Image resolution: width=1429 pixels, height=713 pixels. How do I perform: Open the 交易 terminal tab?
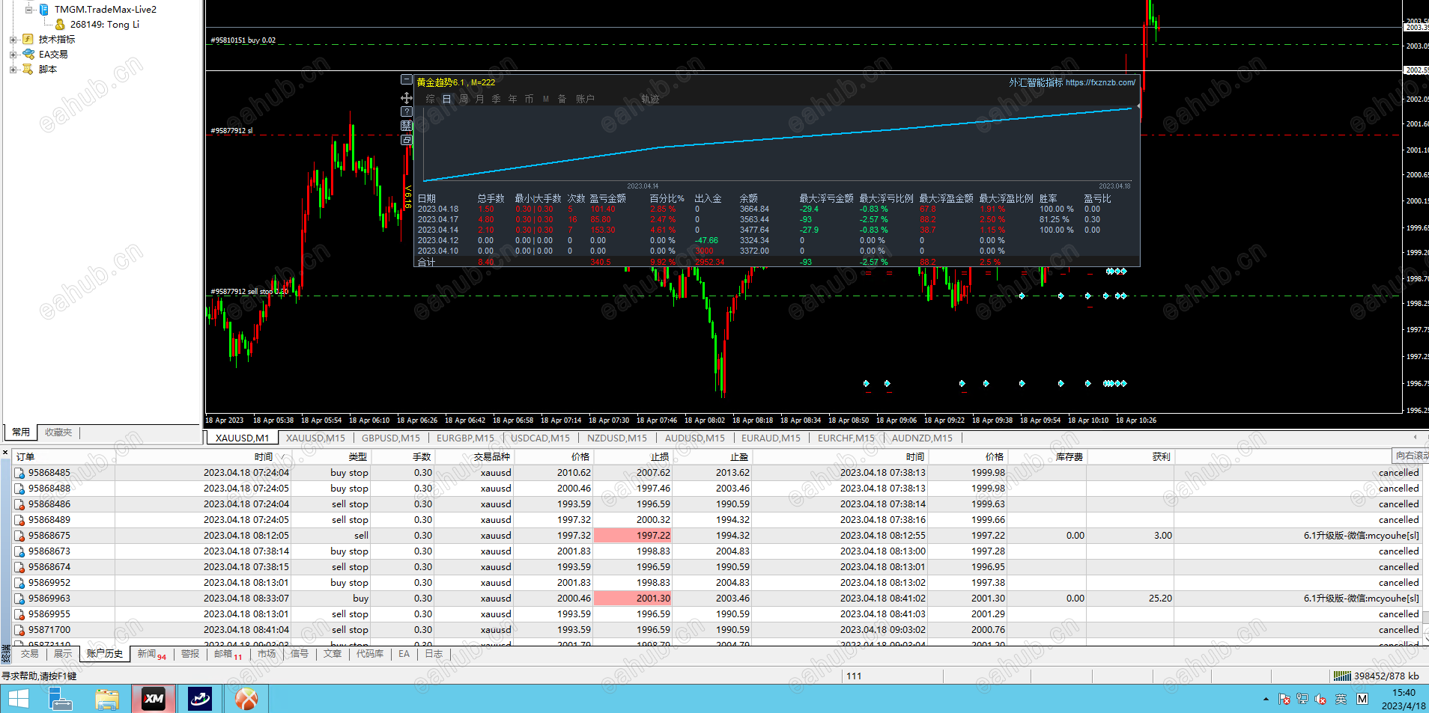coord(29,654)
